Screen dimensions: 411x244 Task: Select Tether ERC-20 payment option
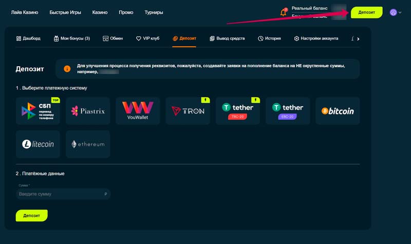[x=288, y=111]
